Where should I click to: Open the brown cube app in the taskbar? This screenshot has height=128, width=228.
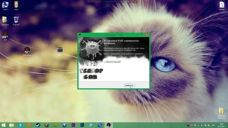coord(47,125)
